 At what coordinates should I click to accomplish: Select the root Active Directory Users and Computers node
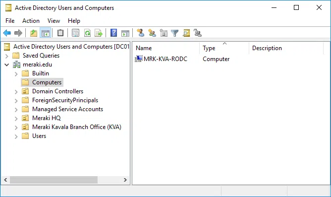pyautogui.click(x=71, y=47)
